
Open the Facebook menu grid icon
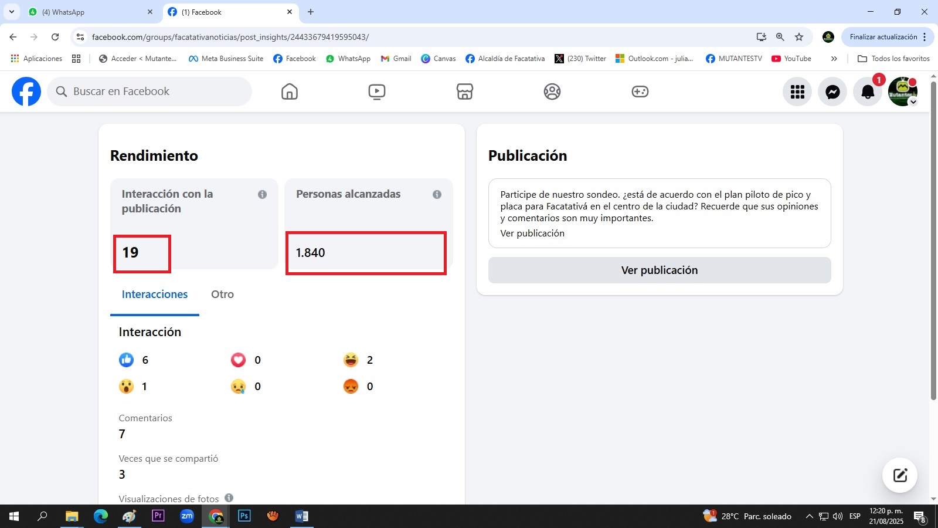point(797,92)
